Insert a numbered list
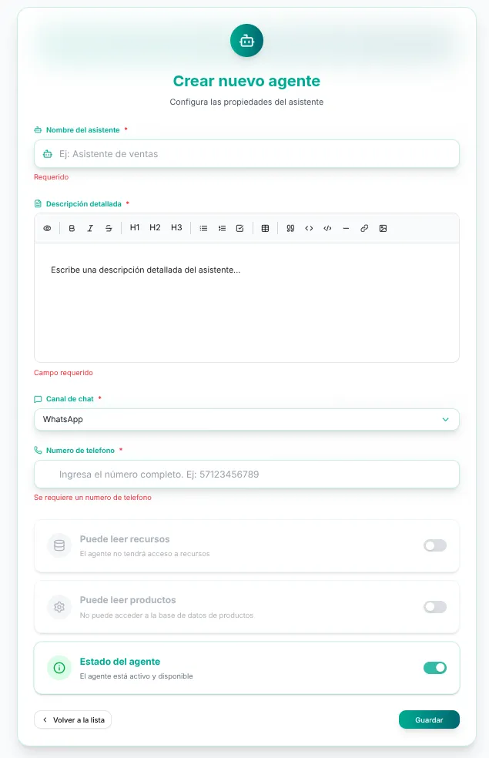This screenshot has height=758, width=489. click(x=222, y=228)
